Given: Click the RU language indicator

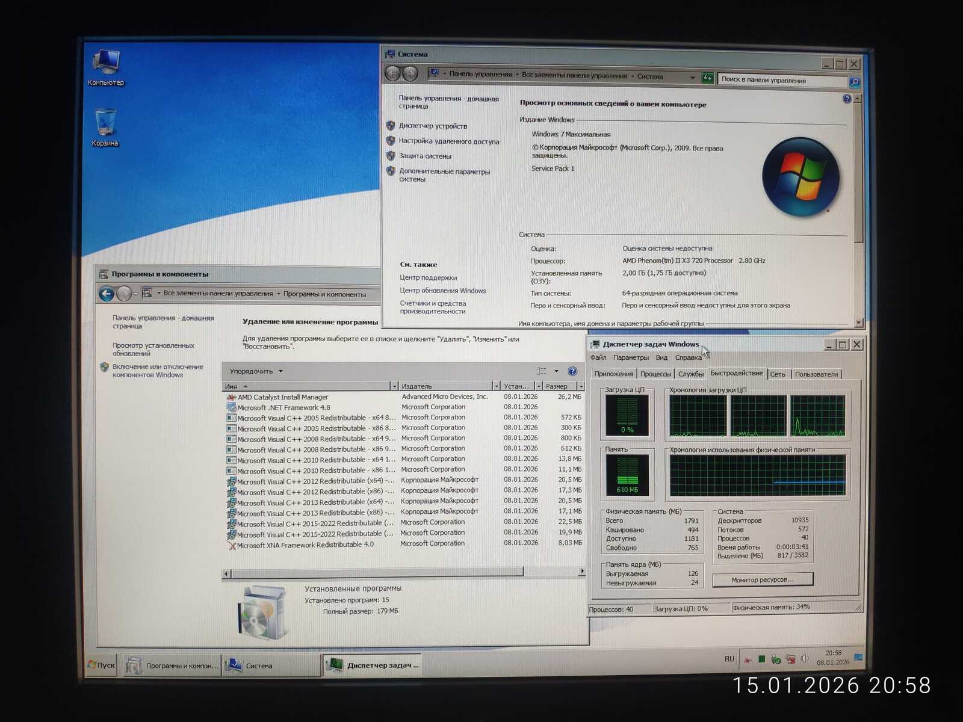Looking at the screenshot, I should coord(729,659).
